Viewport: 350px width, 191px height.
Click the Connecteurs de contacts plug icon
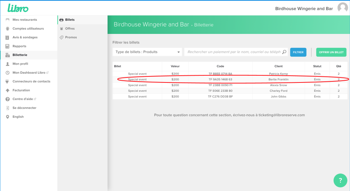(x=7, y=81)
